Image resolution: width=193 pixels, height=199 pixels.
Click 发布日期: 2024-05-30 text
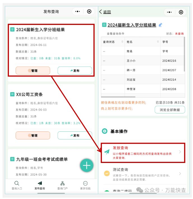(31, 174)
